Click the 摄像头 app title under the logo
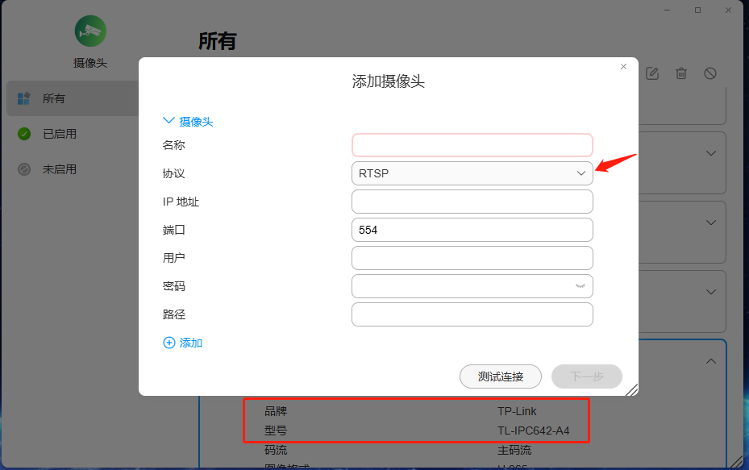This screenshot has width=749, height=470. point(90,63)
